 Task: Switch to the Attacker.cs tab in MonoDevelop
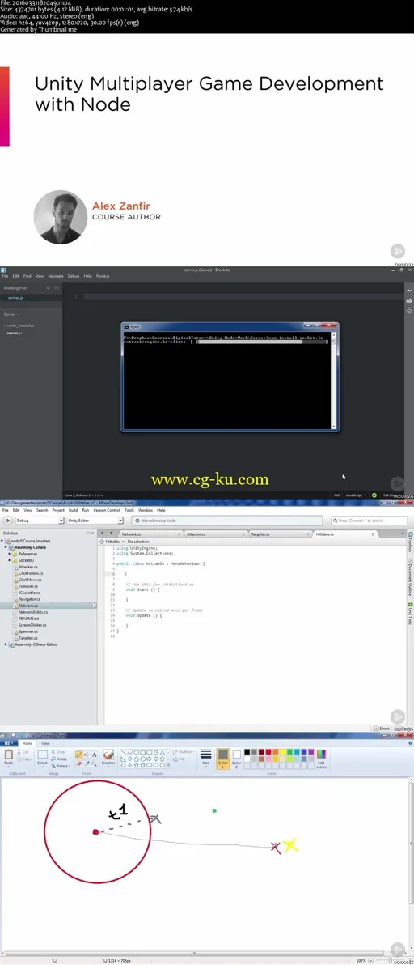[x=215, y=534]
